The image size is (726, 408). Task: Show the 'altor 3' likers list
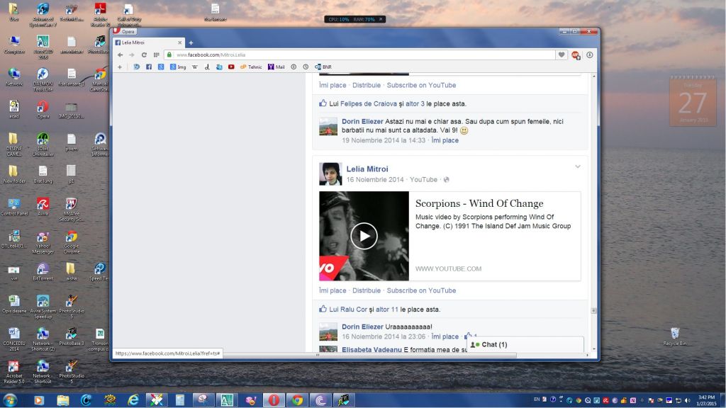[415, 103]
